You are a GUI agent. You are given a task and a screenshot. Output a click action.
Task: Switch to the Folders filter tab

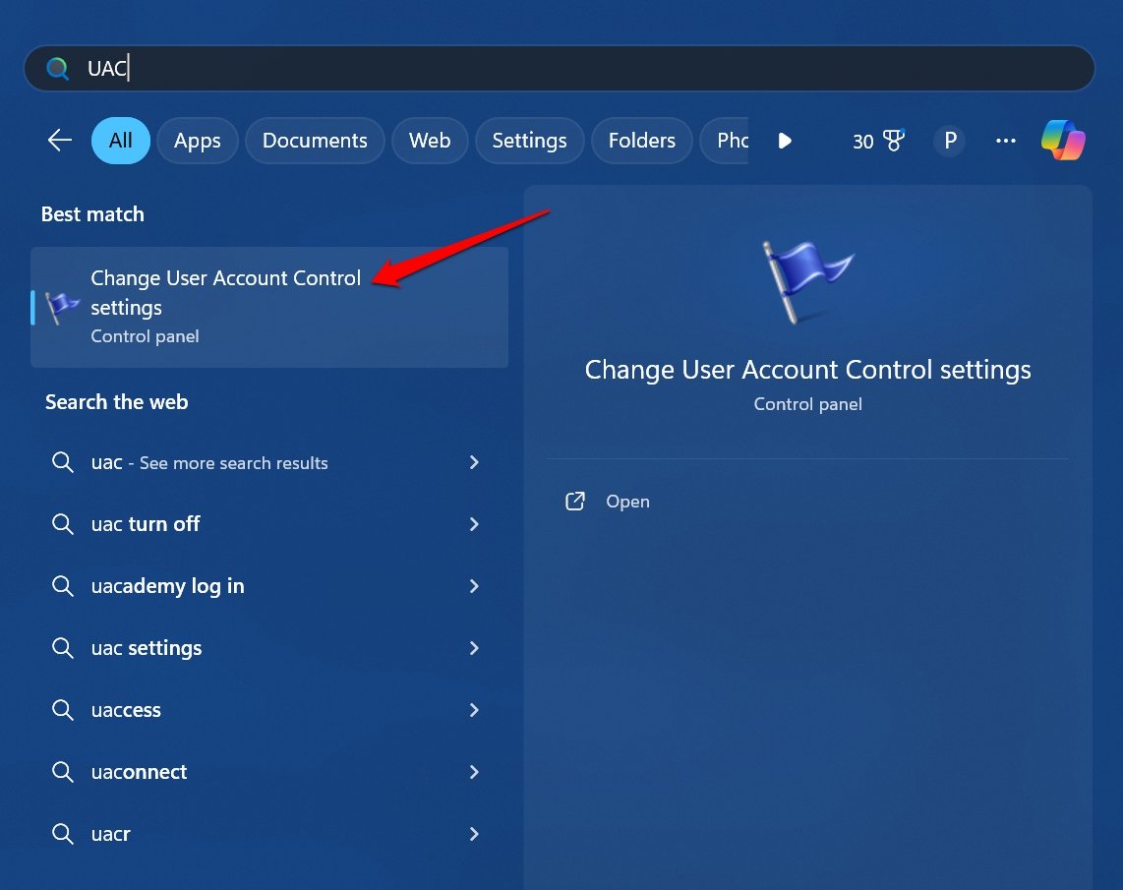(642, 141)
